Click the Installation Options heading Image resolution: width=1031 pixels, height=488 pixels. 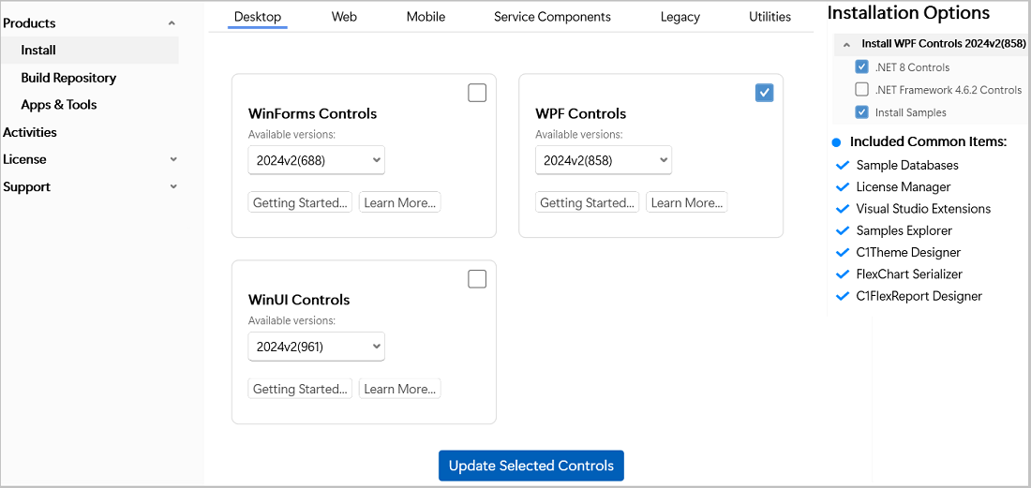909,12
